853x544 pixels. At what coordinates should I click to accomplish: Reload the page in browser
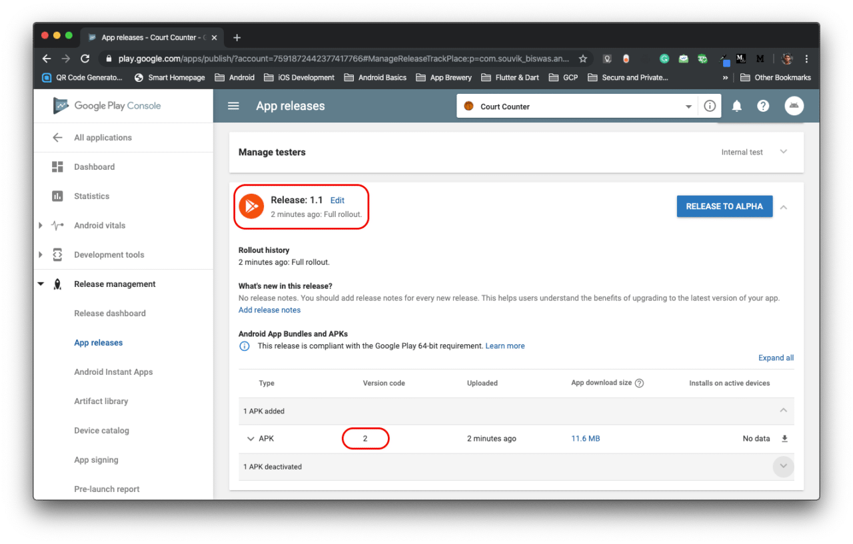(x=85, y=59)
